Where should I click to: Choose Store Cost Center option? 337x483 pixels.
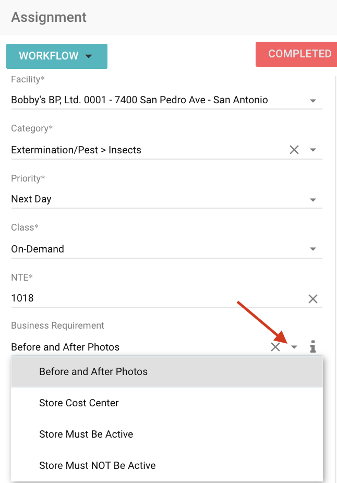(x=79, y=403)
